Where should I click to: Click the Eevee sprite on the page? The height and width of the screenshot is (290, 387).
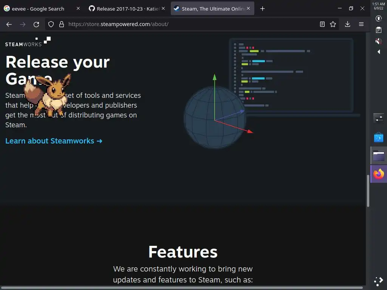48,96
